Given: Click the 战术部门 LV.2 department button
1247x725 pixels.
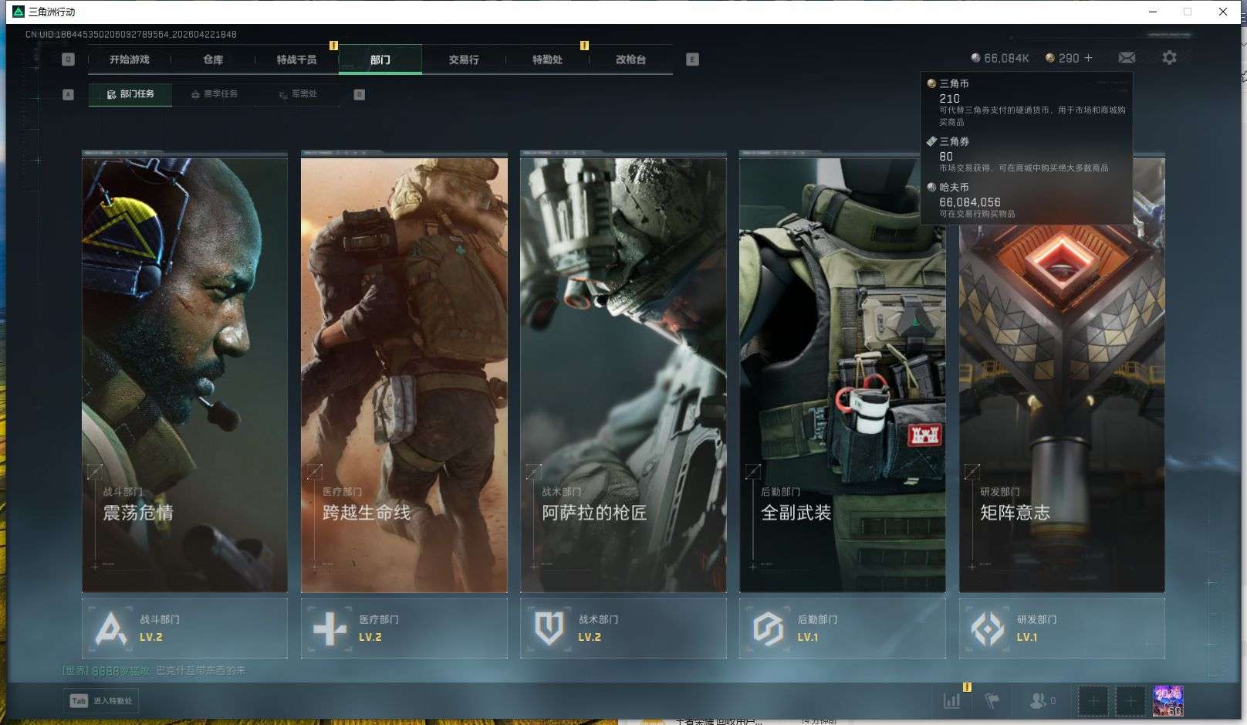Looking at the screenshot, I should point(623,628).
